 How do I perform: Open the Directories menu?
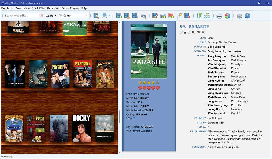coord(54,8)
